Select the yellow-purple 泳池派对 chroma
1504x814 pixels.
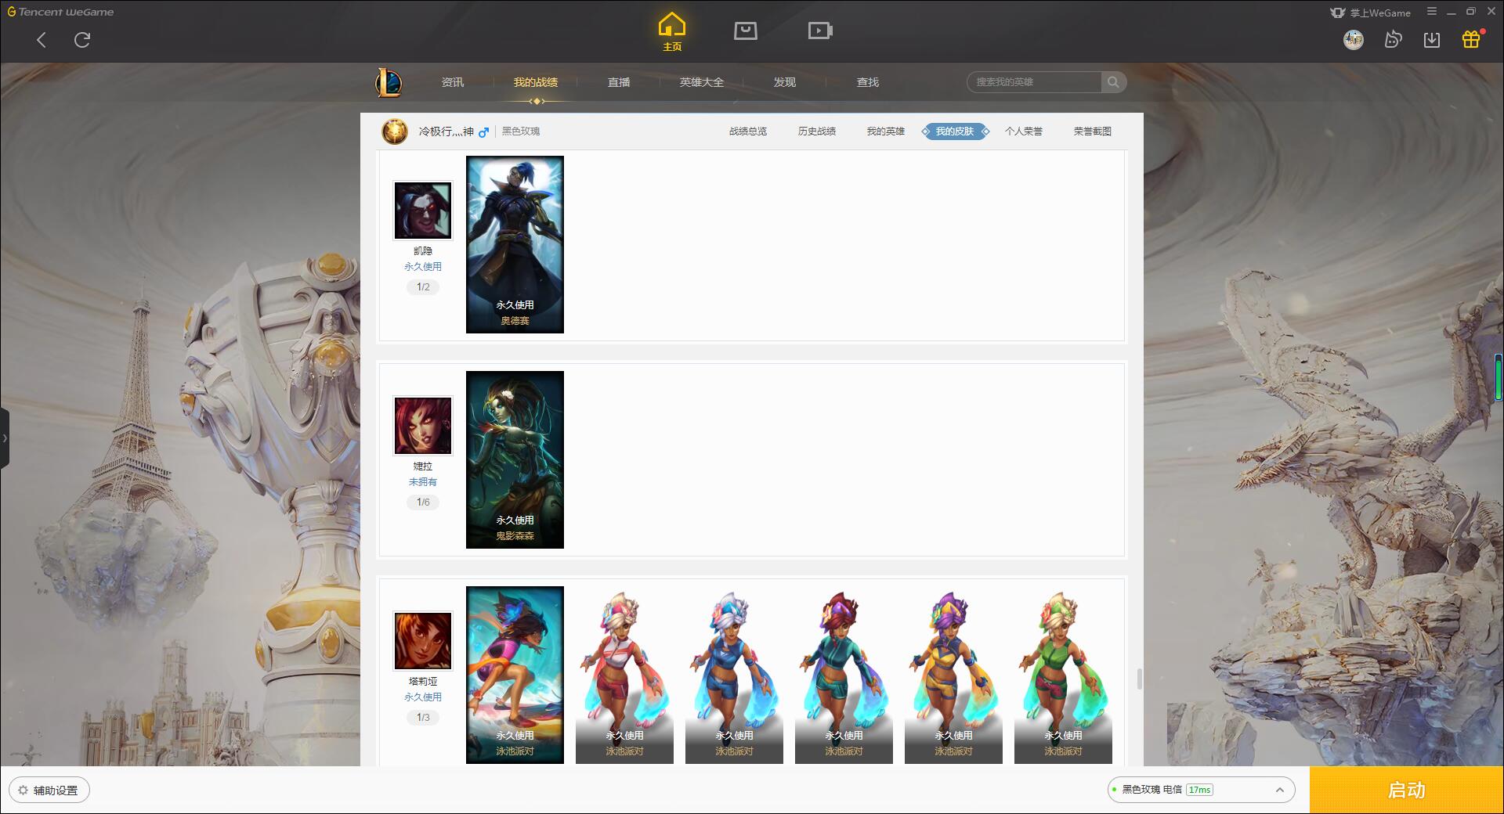pyautogui.click(x=953, y=675)
